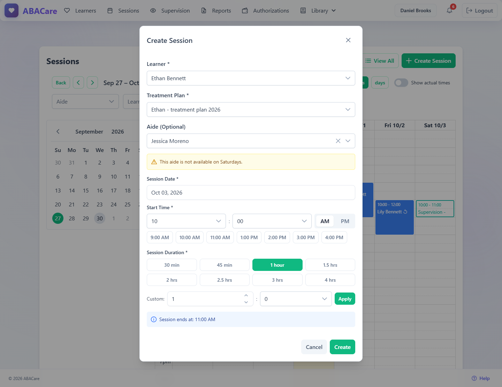Open the Learner dropdown showing Ethan Bennett
The width and height of the screenshot is (502, 387).
pyautogui.click(x=251, y=78)
